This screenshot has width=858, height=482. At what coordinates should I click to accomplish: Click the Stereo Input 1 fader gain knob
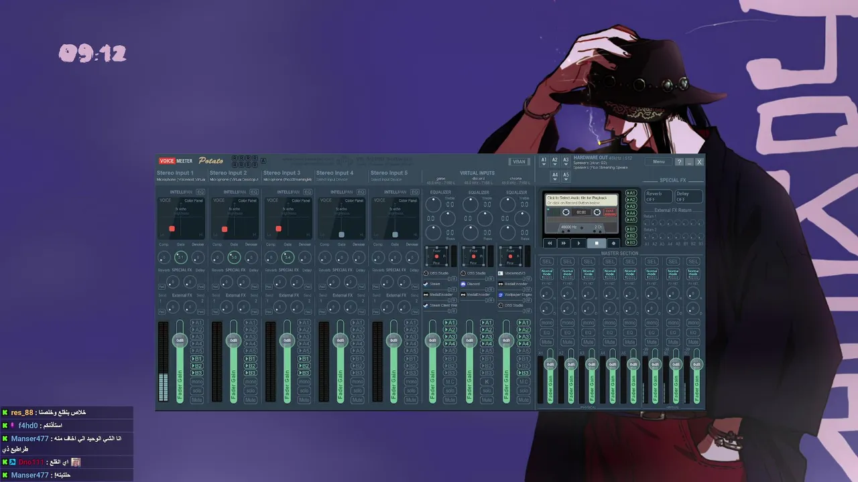tap(180, 341)
